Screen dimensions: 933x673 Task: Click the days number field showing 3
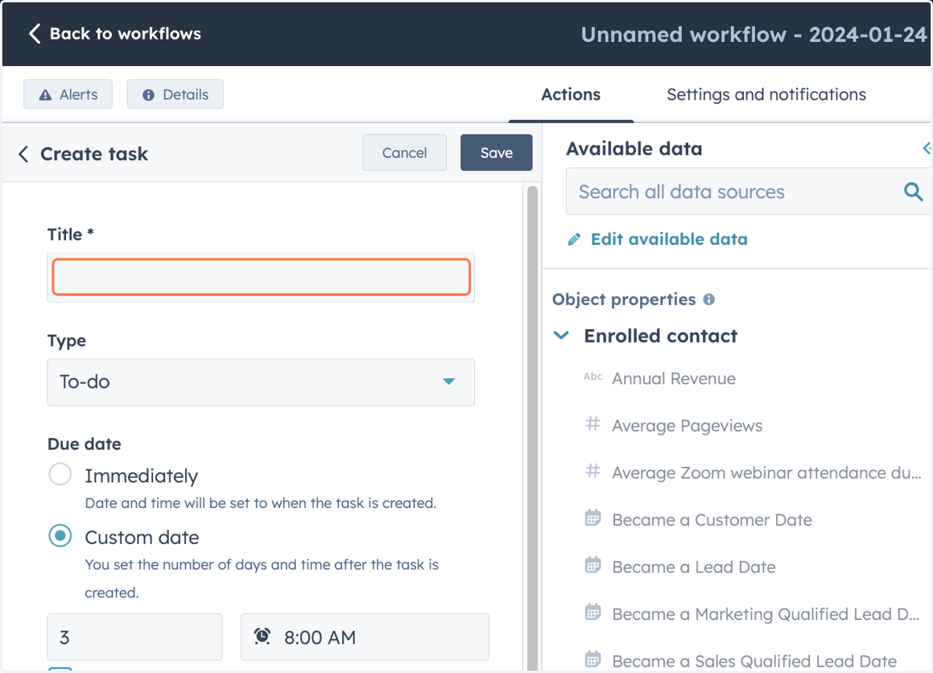click(135, 636)
